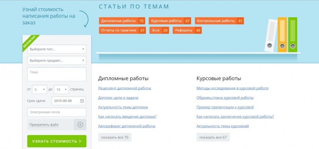Click 'показать все 67' button

pos(213,137)
